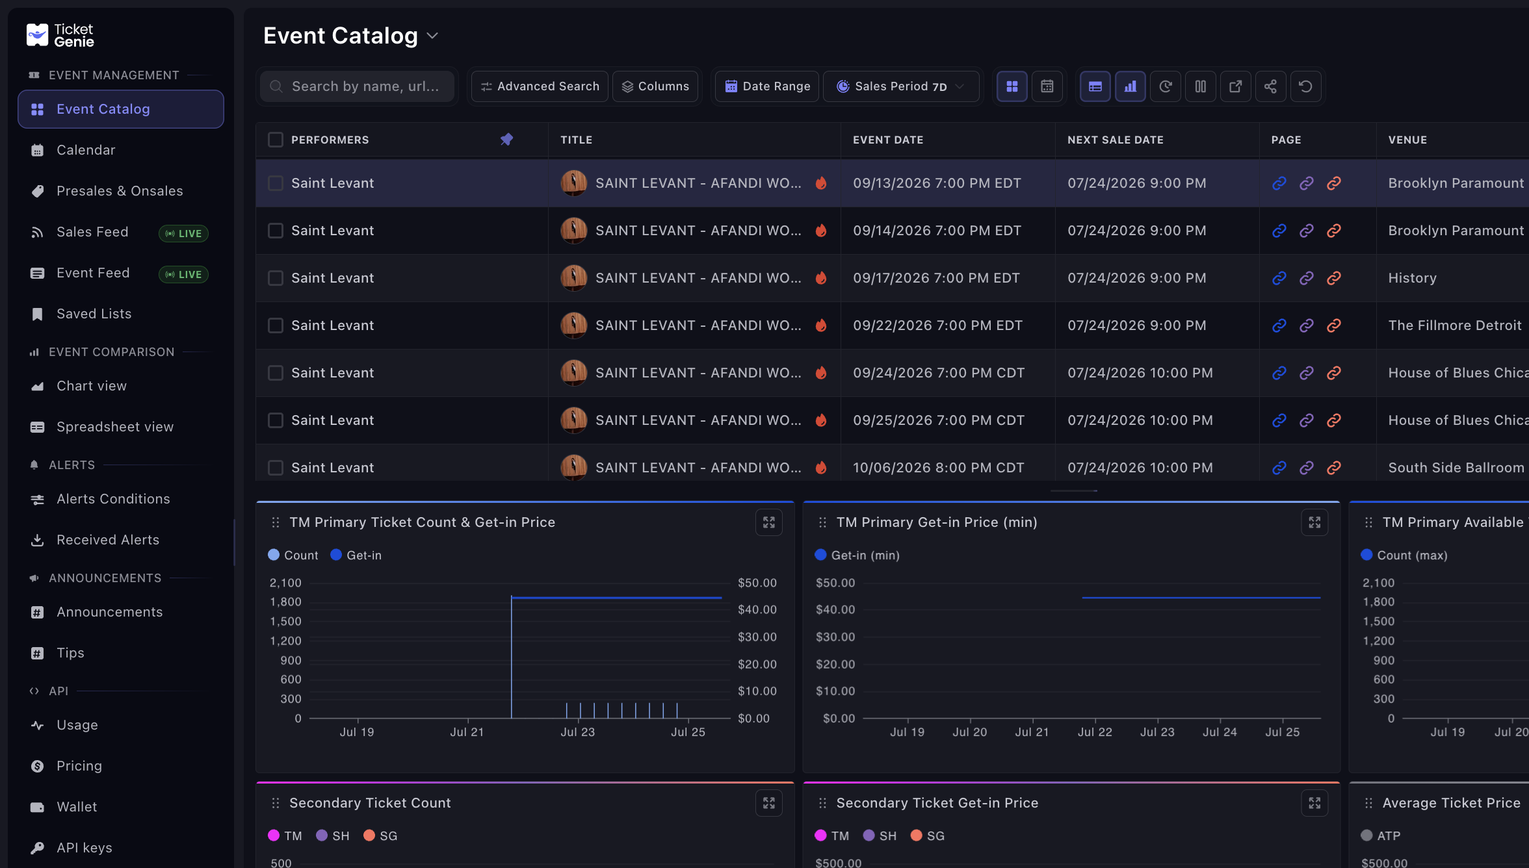Open the API keys page
The image size is (1529, 868).
121,848
